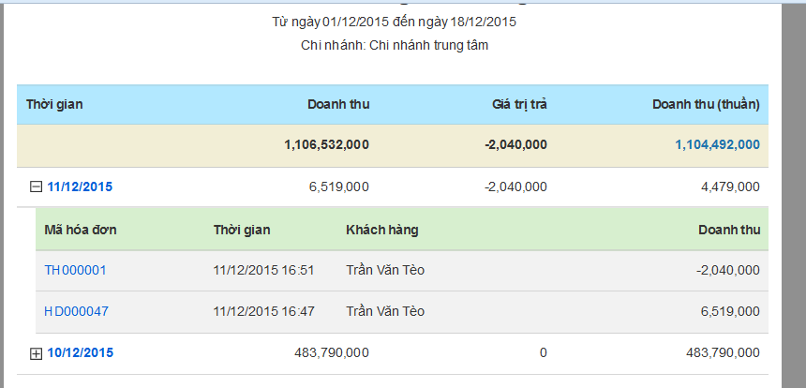Open the 11/12/2015 date link
The image size is (806, 388).
[80, 187]
